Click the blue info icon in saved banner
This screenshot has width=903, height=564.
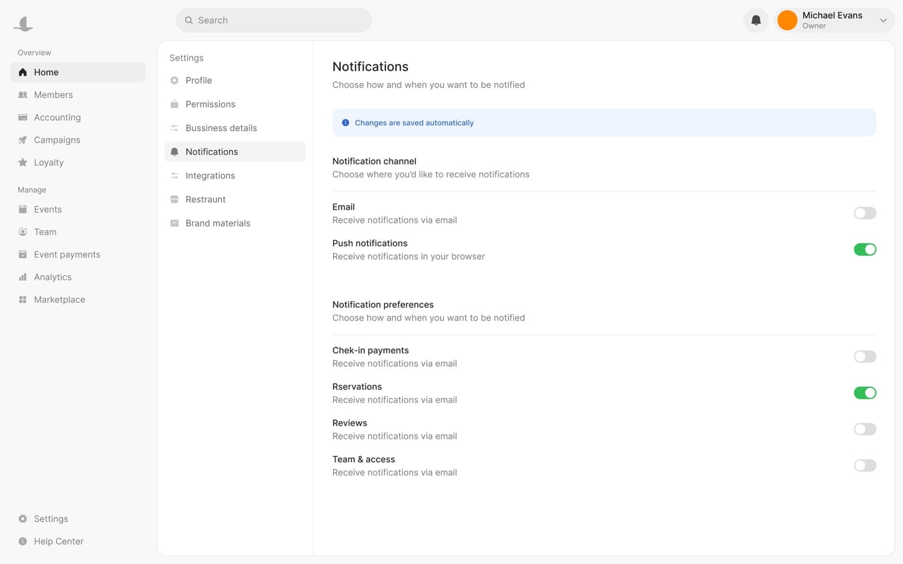(345, 122)
